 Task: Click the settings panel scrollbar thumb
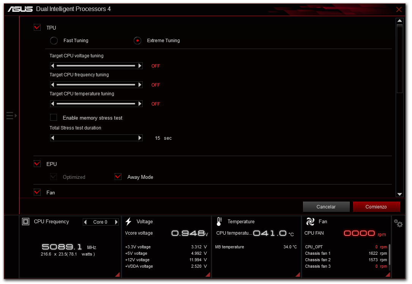click(399, 58)
